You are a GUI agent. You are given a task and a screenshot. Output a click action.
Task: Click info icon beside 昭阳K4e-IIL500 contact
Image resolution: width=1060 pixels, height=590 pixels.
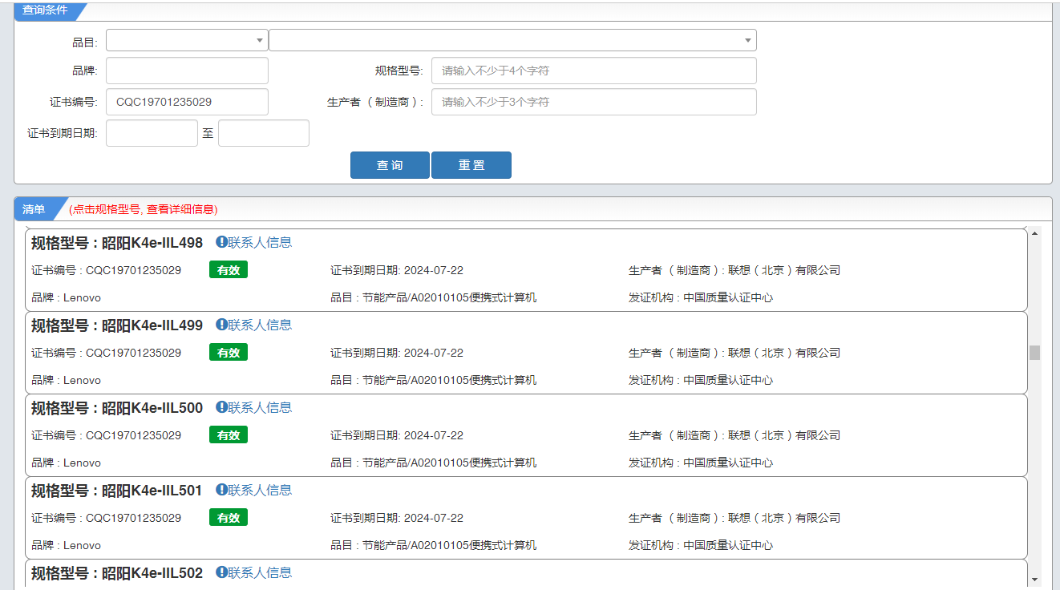(x=221, y=407)
